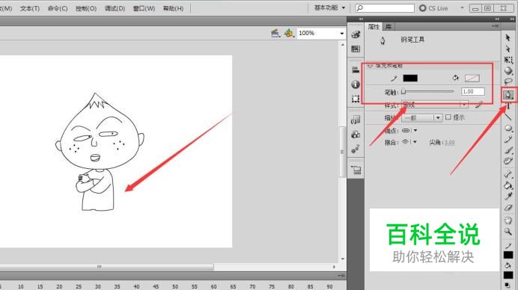This screenshot has height=290, width=518.
Task: Switch to the 库 library tab
Action: pos(388,26)
